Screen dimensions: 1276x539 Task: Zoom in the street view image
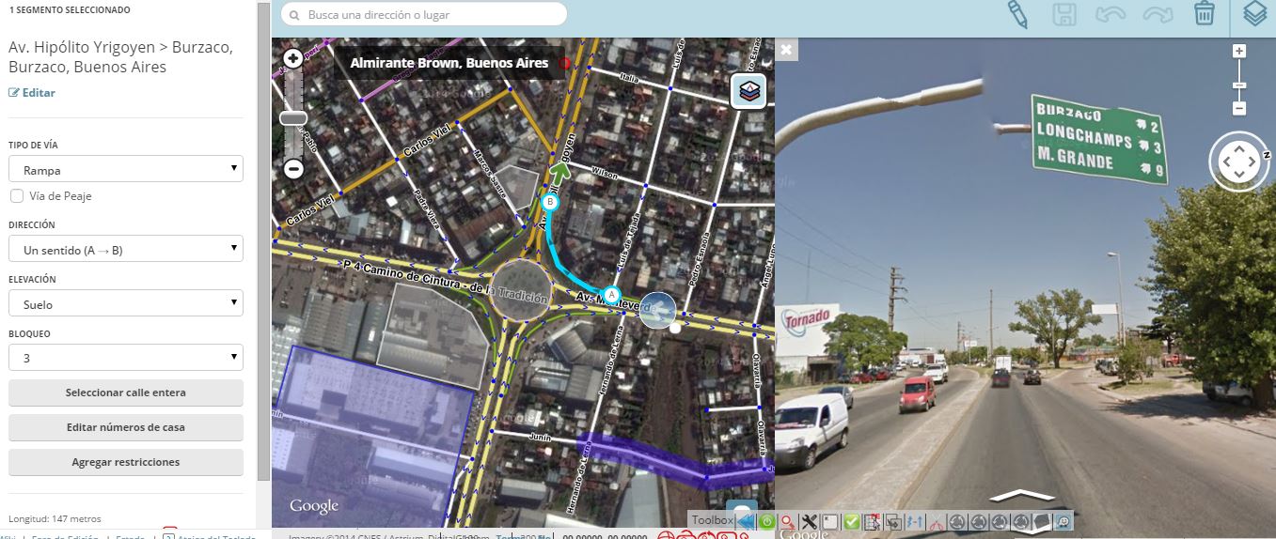(1239, 51)
